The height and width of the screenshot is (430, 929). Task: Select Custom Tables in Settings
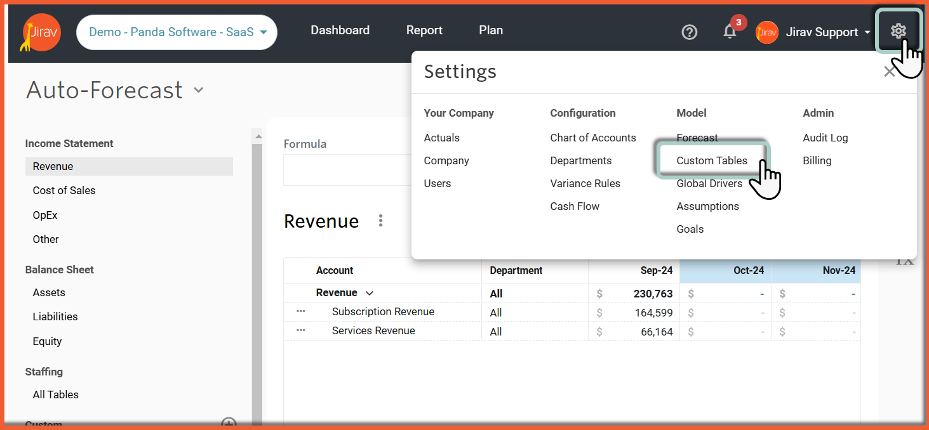[x=712, y=160]
